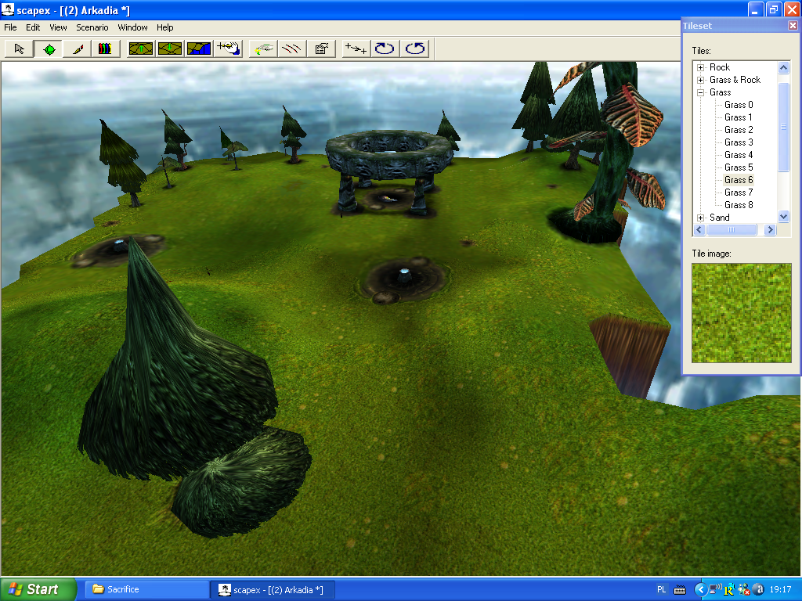The image size is (802, 601).
Task: Choose the raise terrain tool
Action: tap(141, 49)
